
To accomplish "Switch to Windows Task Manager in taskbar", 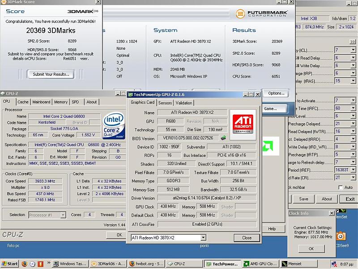I will [x=70, y=264].
